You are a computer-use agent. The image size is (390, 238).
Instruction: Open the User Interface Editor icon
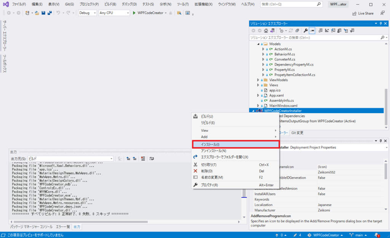click(339, 30)
